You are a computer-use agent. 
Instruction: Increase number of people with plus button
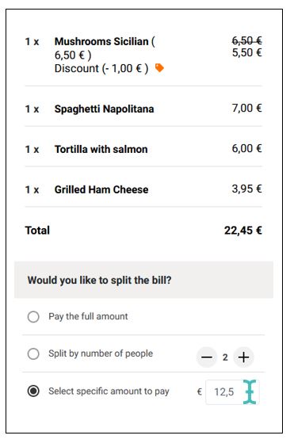(x=243, y=357)
